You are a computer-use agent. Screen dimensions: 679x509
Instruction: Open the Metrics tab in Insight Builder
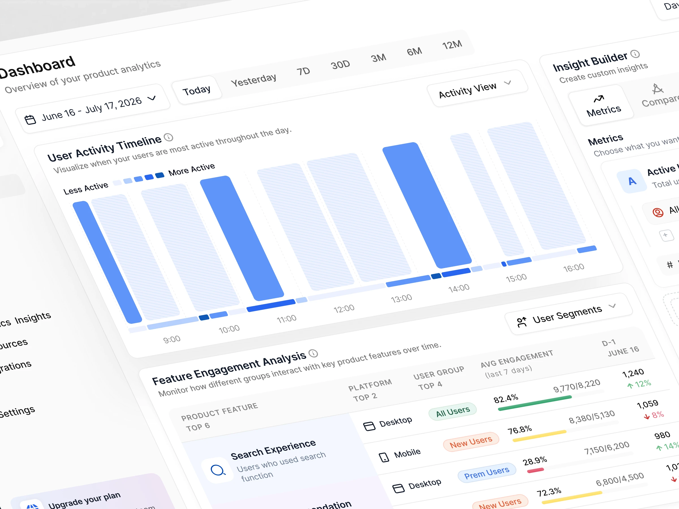pos(601,105)
